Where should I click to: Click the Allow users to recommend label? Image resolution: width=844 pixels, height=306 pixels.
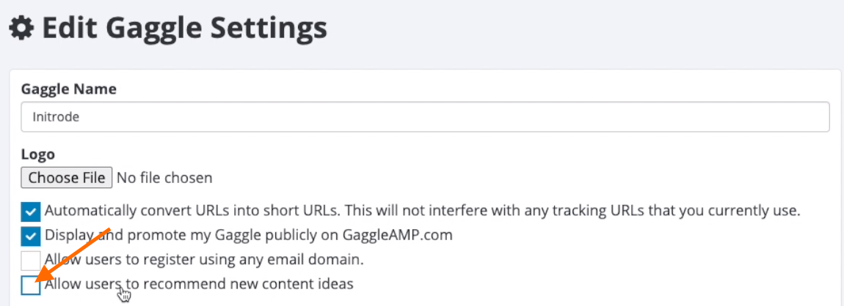199,284
